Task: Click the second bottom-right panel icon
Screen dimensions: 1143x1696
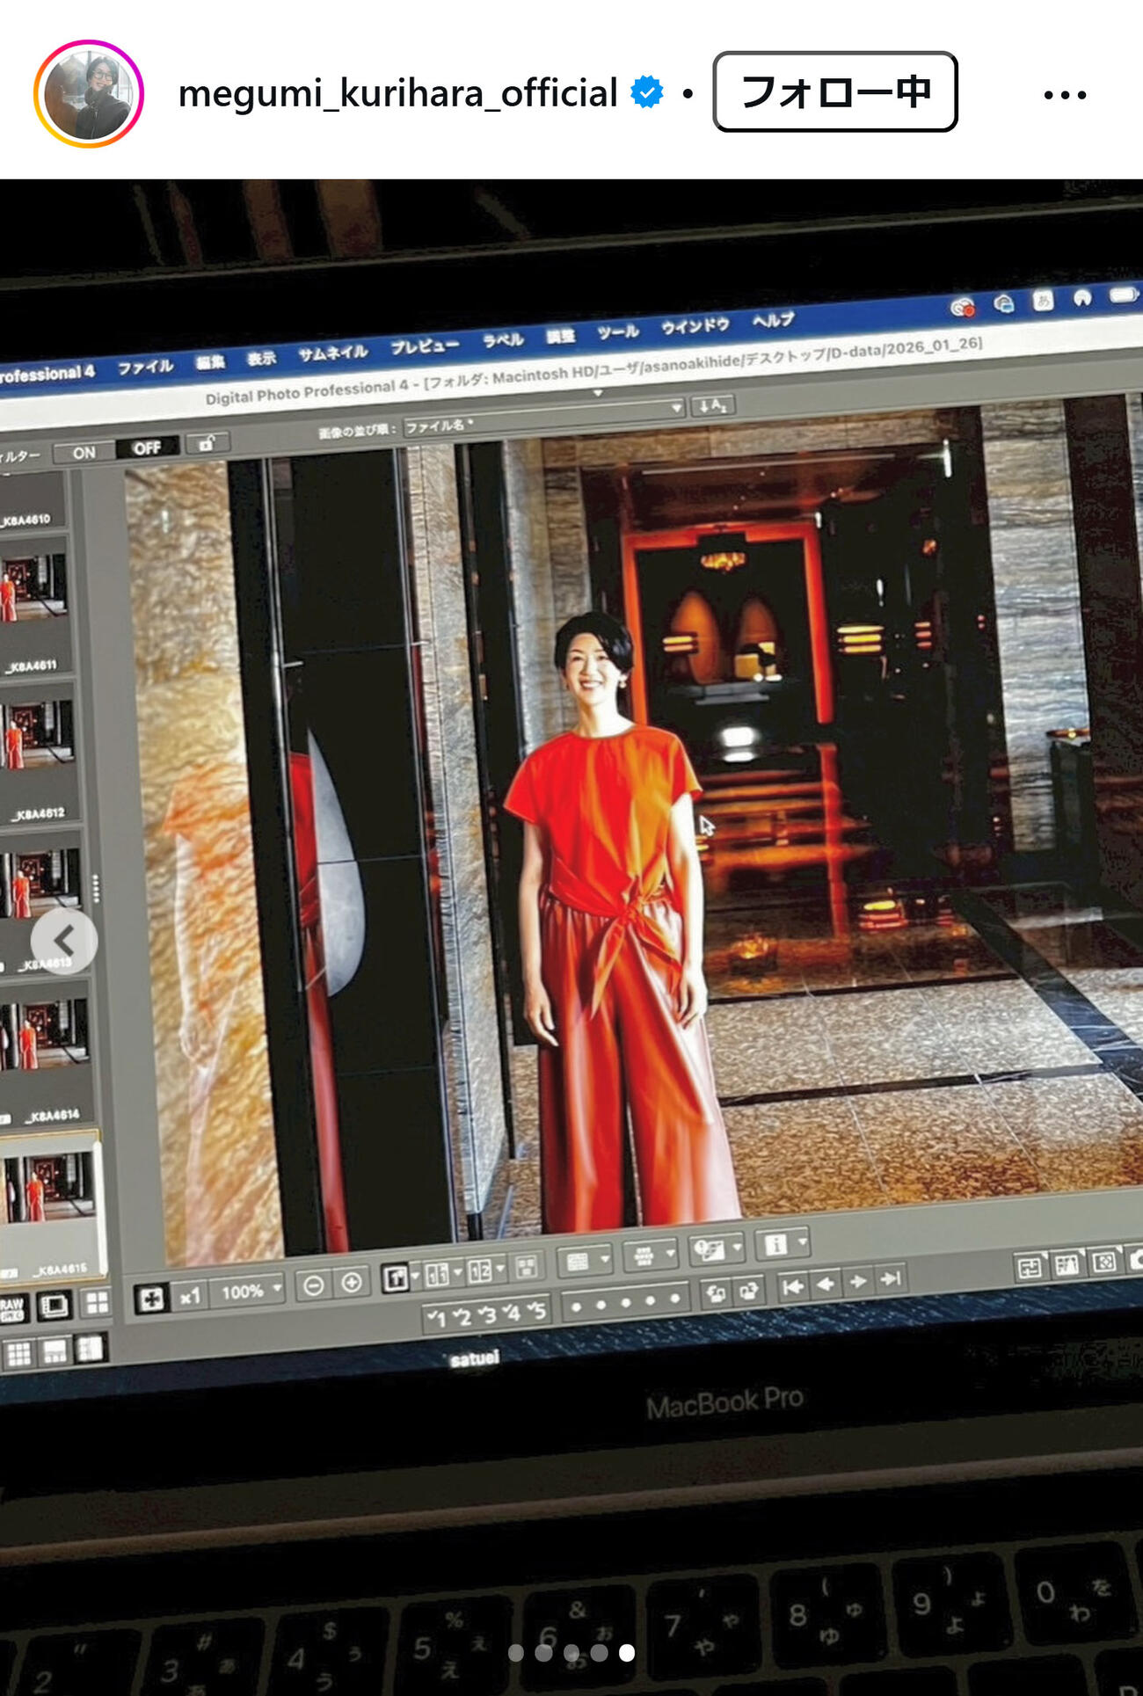Action: [x=1067, y=1264]
